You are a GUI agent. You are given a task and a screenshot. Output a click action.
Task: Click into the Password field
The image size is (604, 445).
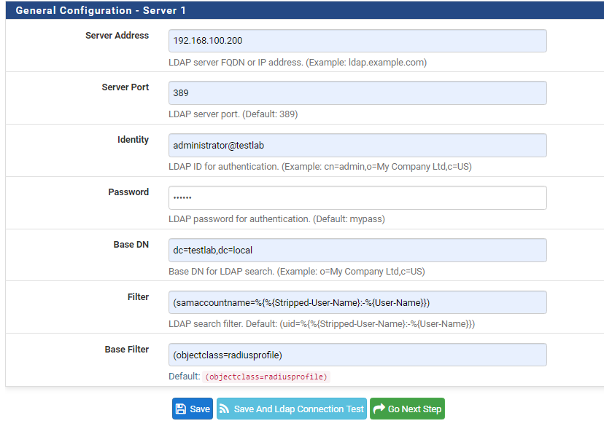[357, 197]
